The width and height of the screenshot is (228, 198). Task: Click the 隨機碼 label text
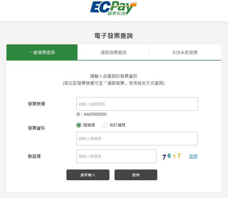point(89,125)
